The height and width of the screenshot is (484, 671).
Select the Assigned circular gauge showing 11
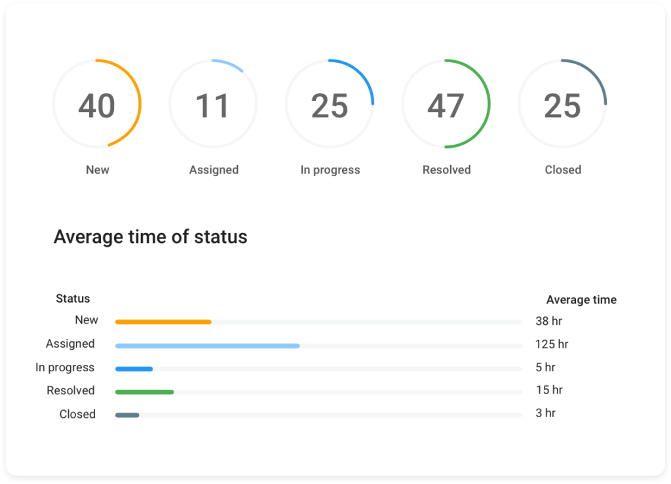pyautogui.click(x=213, y=105)
